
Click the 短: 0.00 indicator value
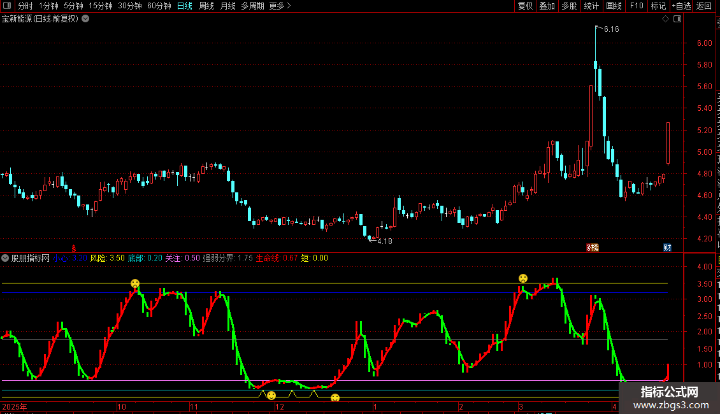[315, 258]
